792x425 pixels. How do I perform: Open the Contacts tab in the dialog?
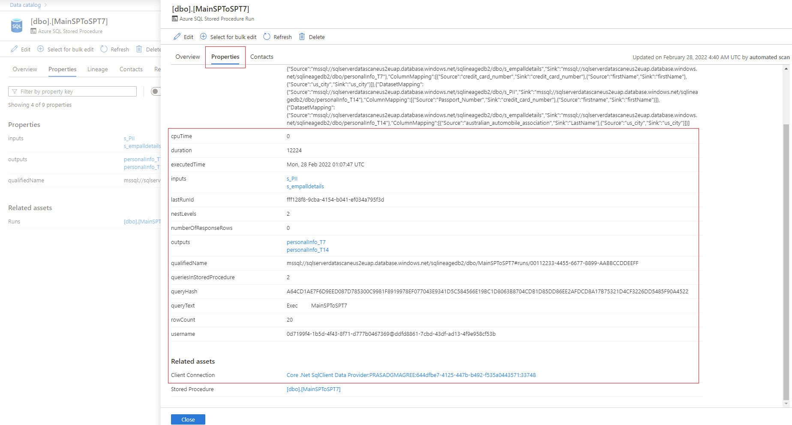[x=261, y=57]
